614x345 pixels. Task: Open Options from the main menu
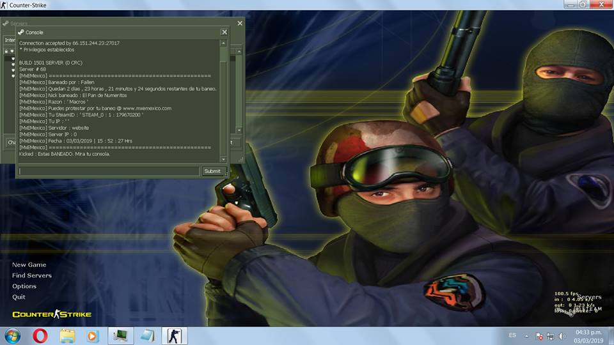[x=24, y=286]
